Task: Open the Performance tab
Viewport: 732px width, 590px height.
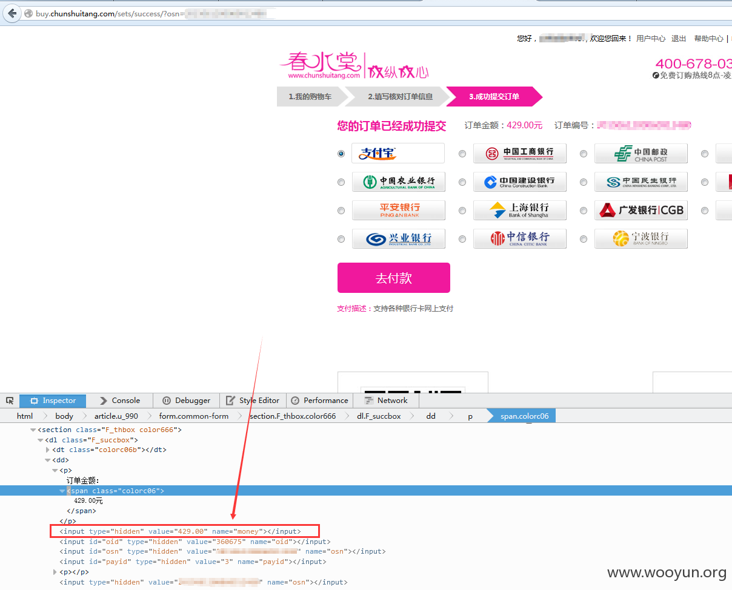Action: (x=319, y=401)
